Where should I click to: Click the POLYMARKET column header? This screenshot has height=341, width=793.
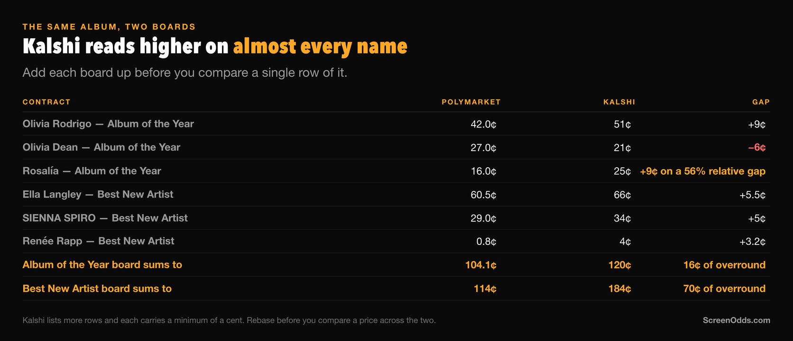tap(471, 102)
